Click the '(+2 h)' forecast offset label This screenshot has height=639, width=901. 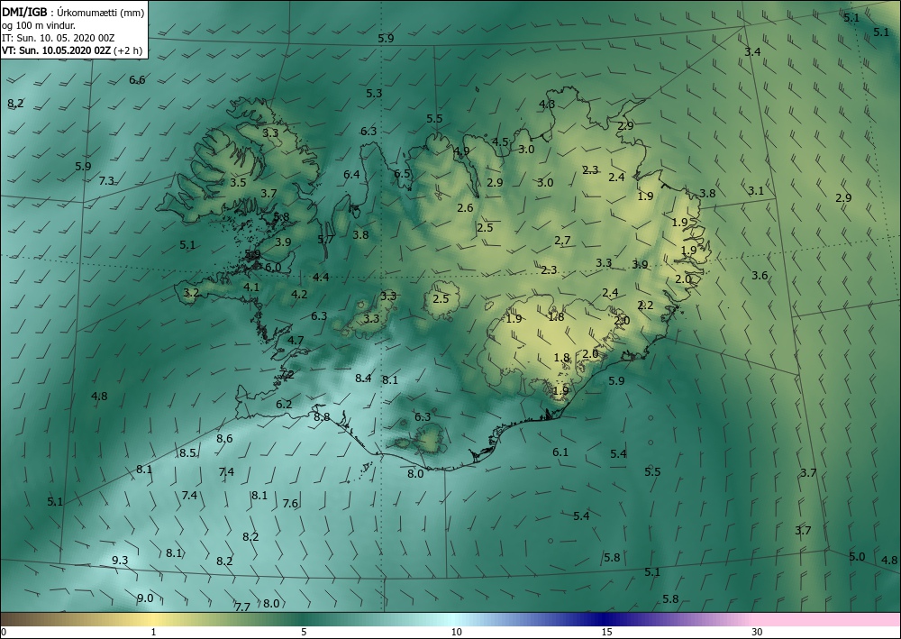tap(128, 50)
